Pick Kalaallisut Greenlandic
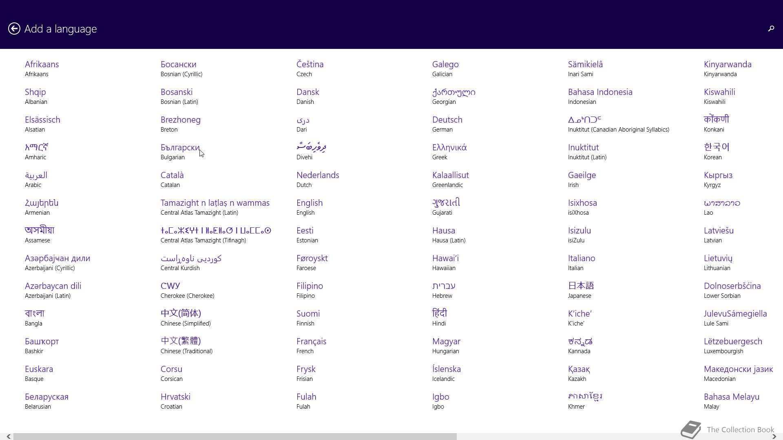The width and height of the screenshot is (783, 440). (x=451, y=180)
